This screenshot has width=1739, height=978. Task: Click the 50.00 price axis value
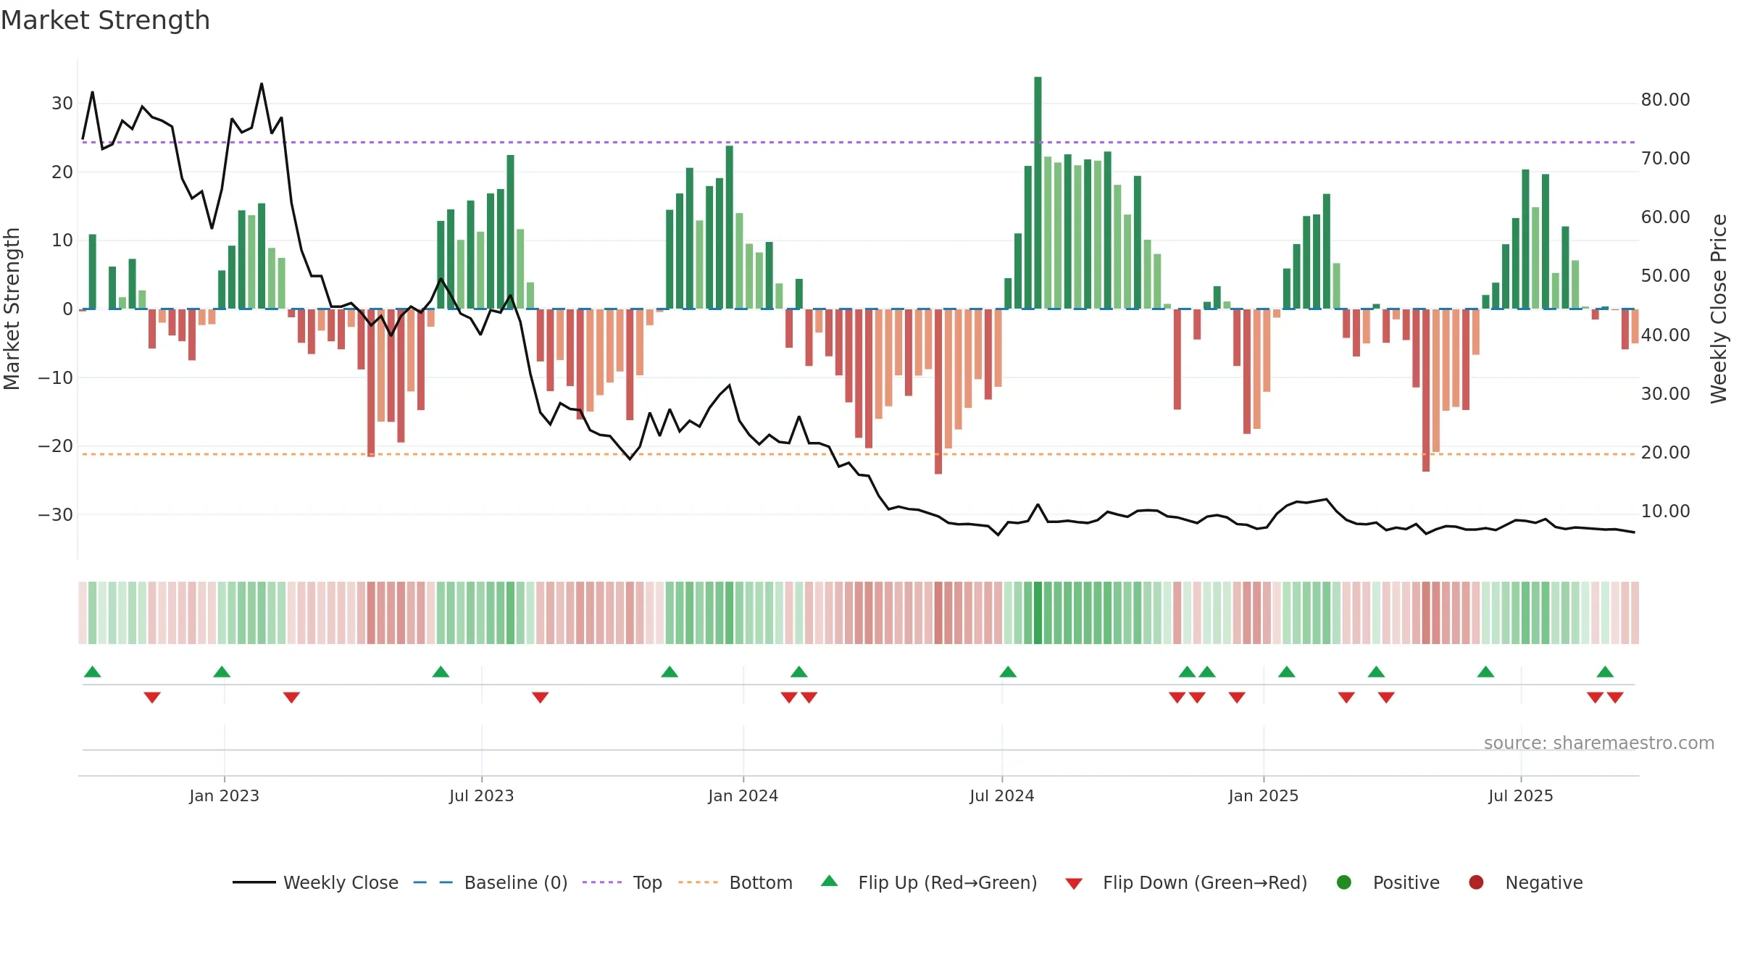pyautogui.click(x=1665, y=276)
